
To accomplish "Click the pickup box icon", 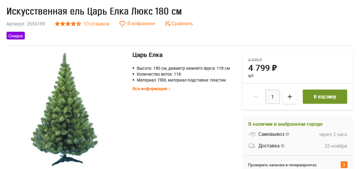I will 252,134.
